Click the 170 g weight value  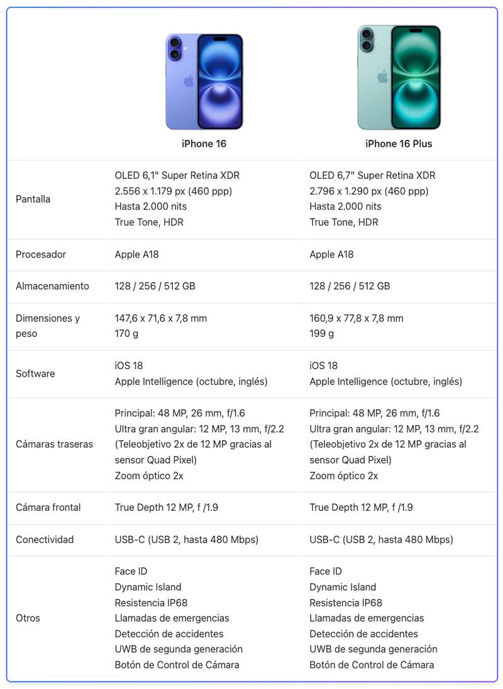pos(126,333)
